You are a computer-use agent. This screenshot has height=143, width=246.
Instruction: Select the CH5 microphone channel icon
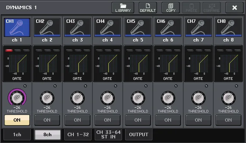138,27
